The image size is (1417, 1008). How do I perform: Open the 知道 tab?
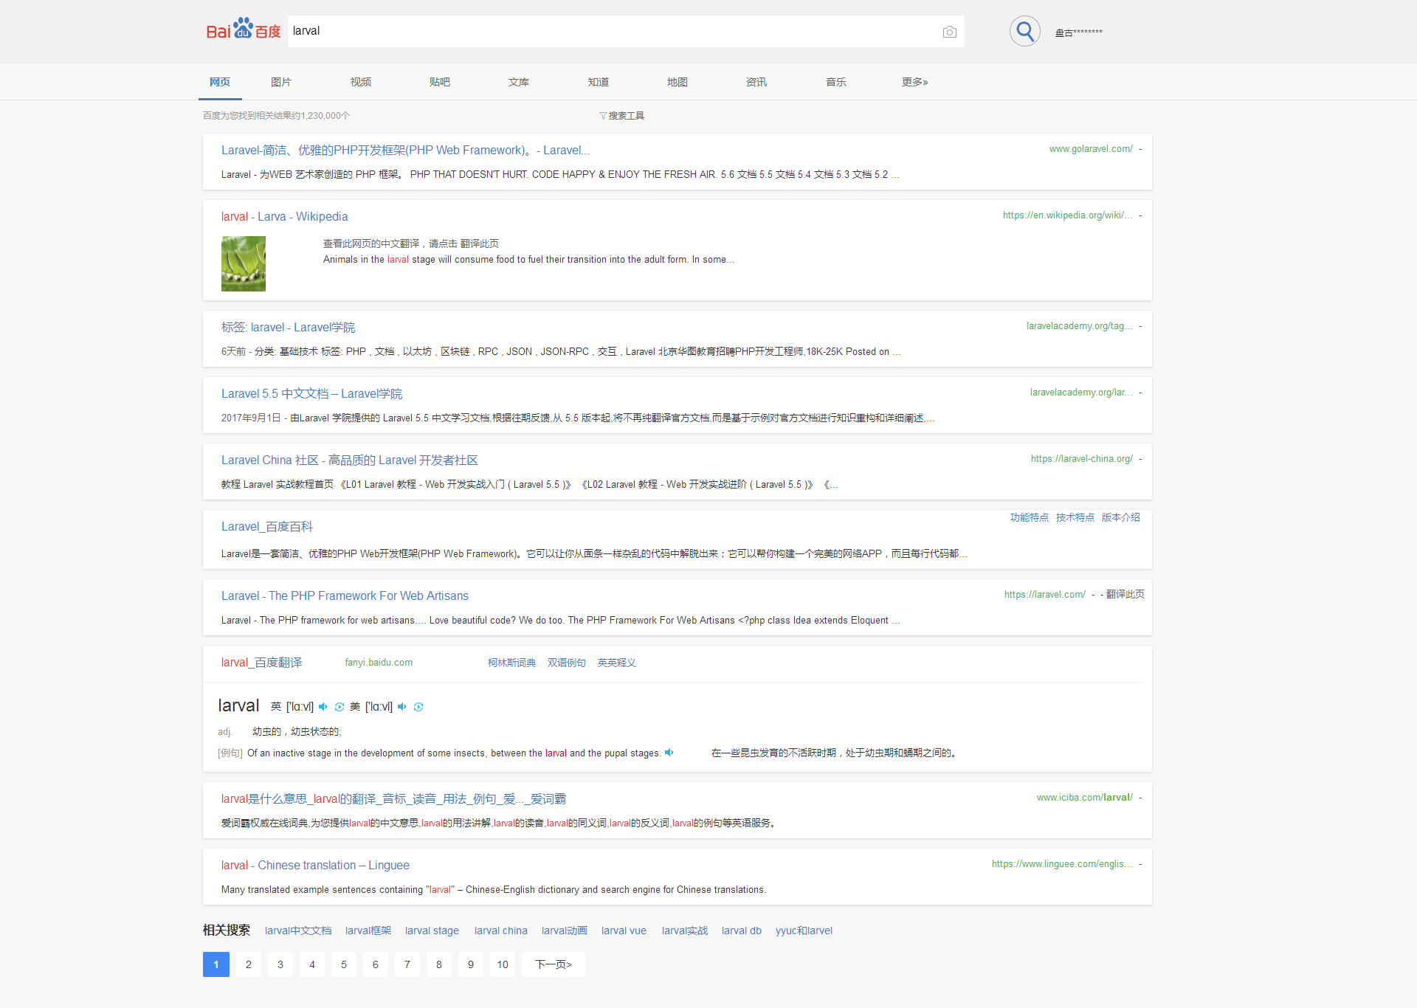click(x=599, y=82)
